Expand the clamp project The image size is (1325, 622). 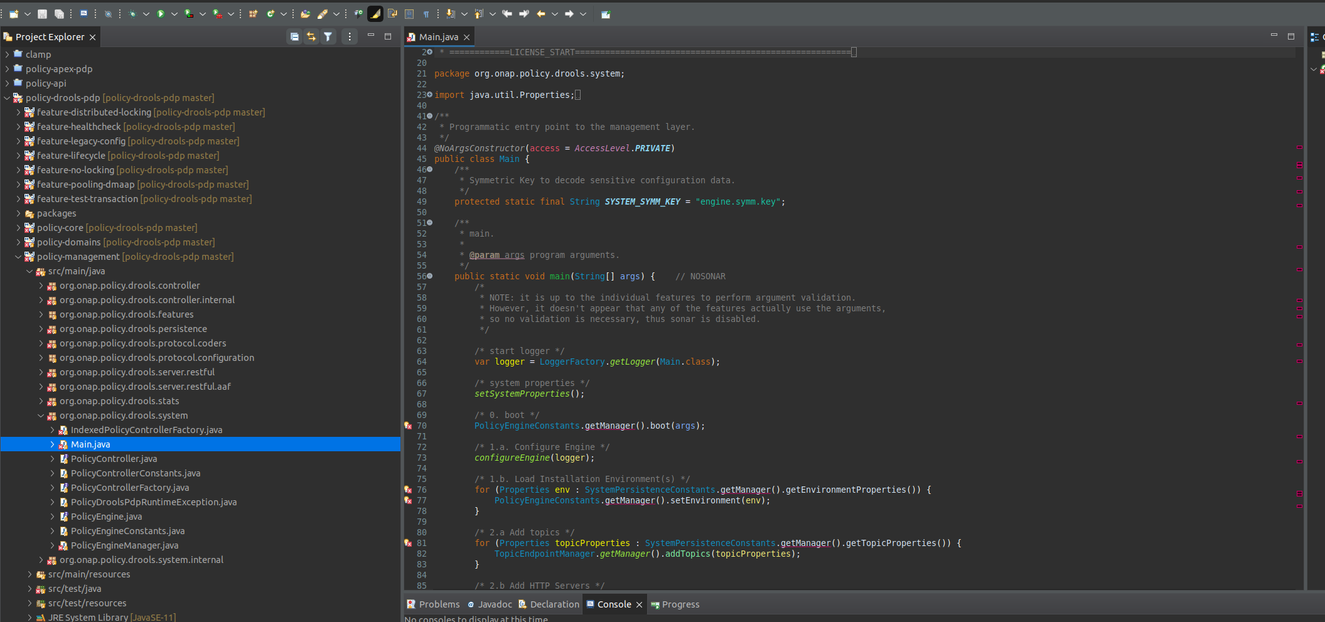pos(7,55)
